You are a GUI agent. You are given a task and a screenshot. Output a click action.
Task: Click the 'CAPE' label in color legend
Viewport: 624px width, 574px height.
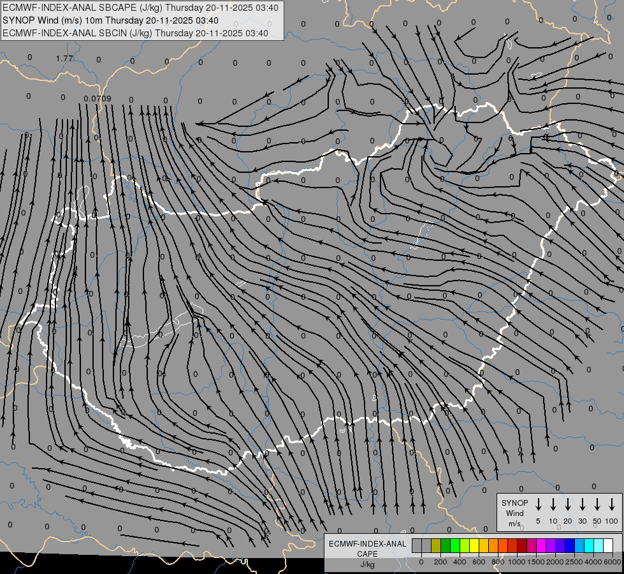(x=367, y=554)
